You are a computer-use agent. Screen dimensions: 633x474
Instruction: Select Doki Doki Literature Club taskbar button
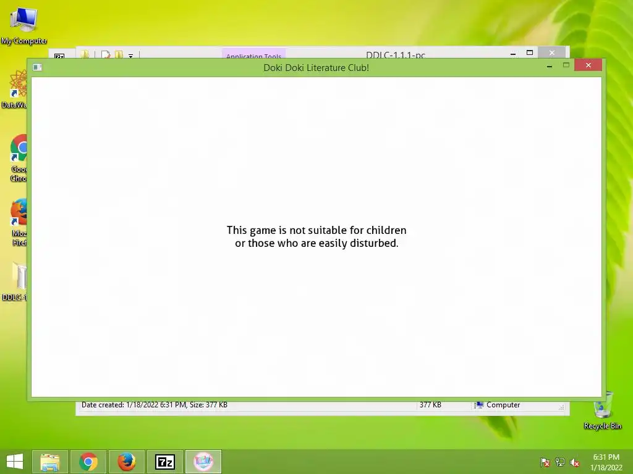tap(203, 462)
